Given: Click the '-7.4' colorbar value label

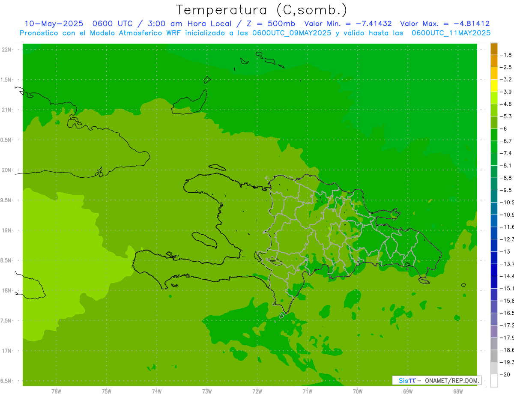Looking at the screenshot, I should (x=506, y=153).
